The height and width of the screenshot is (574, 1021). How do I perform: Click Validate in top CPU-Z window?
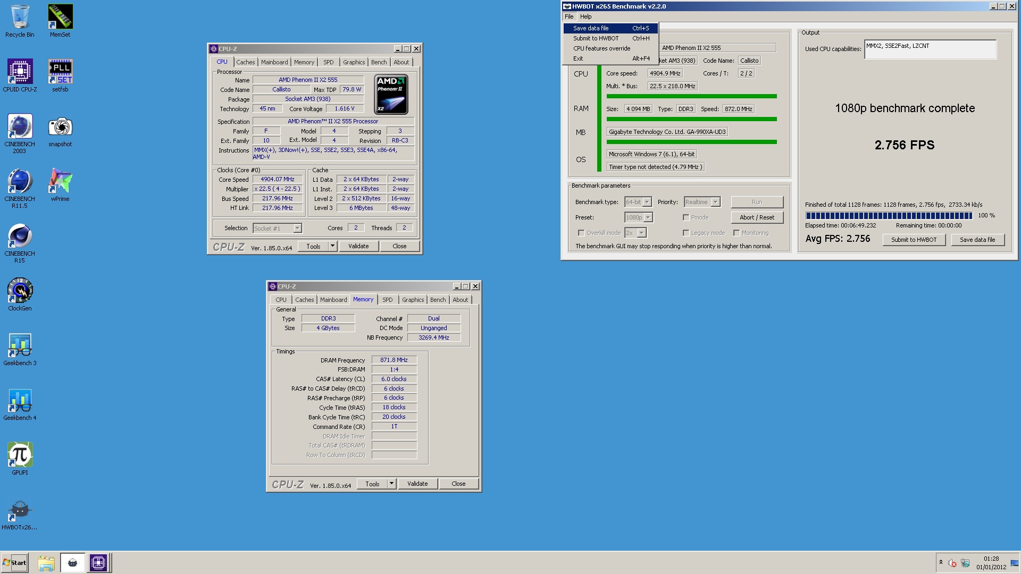click(358, 246)
